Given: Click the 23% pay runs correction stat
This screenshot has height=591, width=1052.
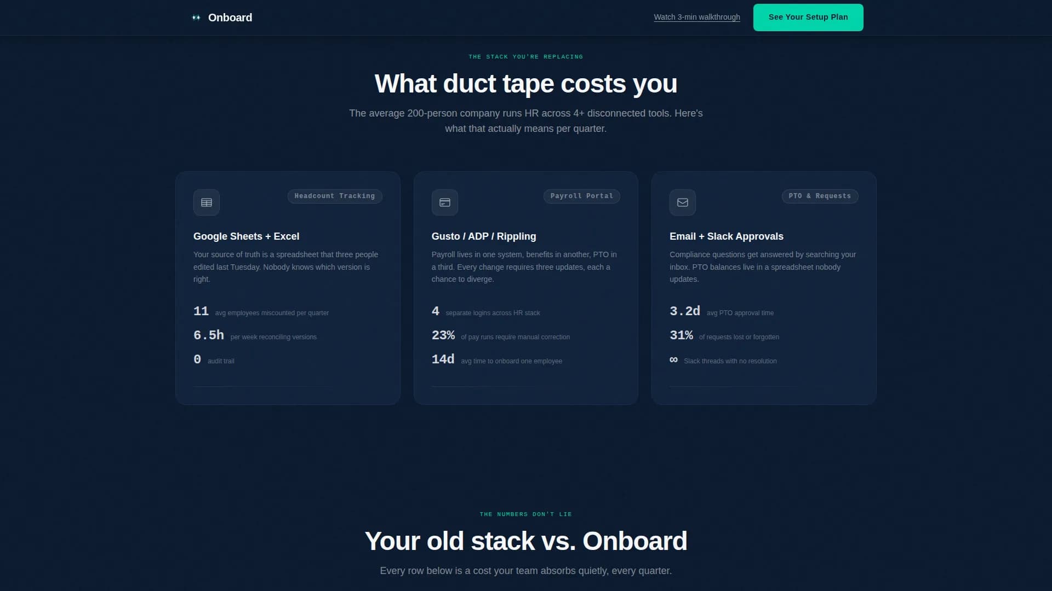Looking at the screenshot, I should point(500,336).
